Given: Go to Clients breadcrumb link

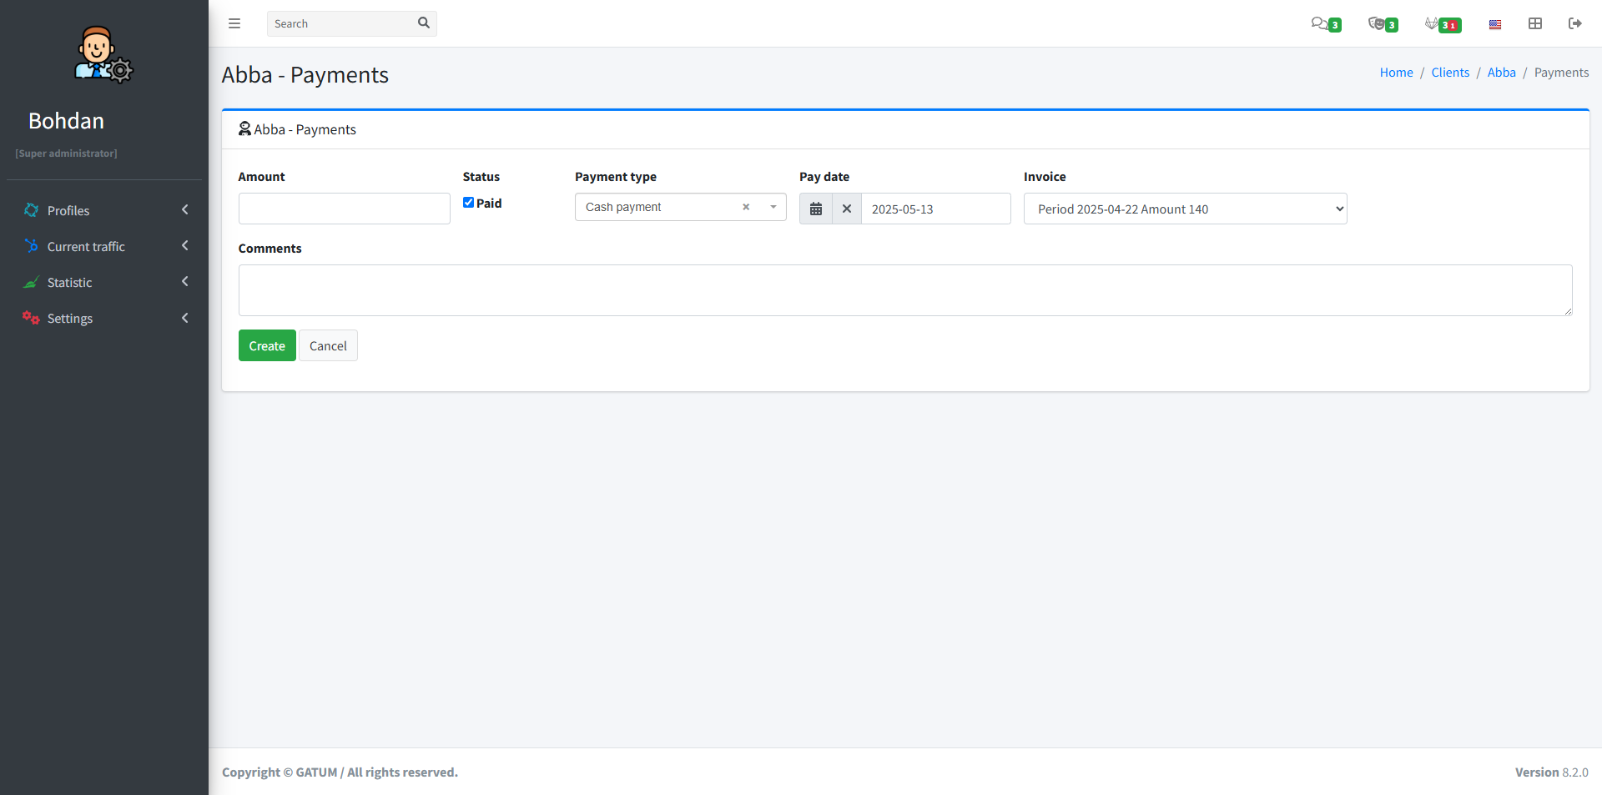Looking at the screenshot, I should click(x=1450, y=73).
